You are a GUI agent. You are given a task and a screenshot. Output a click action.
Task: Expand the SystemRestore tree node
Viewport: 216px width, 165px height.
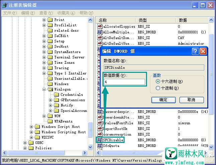click(x=44, y=52)
